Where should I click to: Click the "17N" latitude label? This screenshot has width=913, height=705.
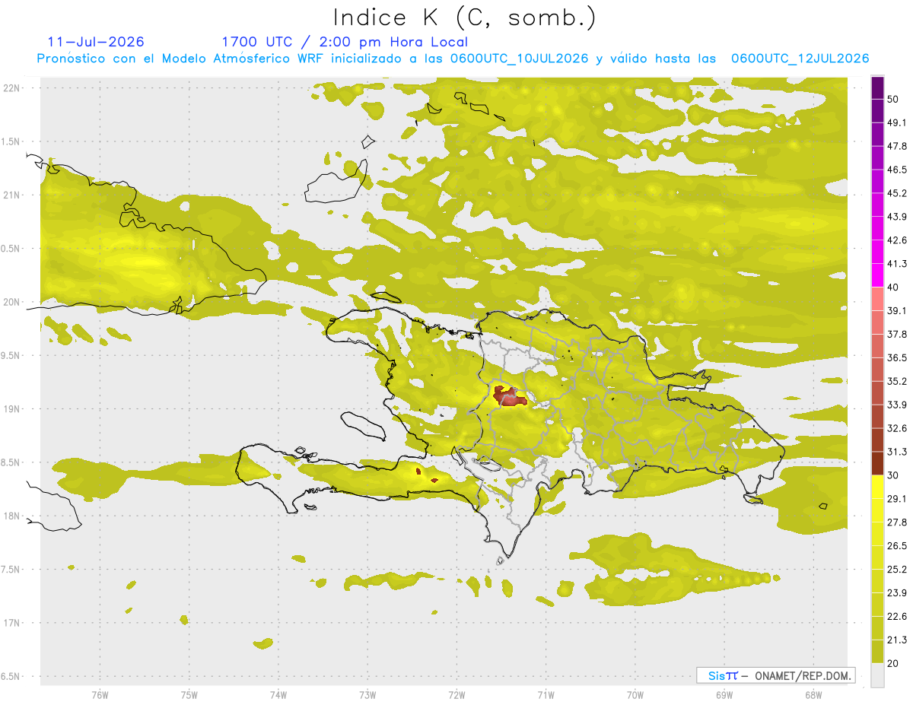coord(12,623)
